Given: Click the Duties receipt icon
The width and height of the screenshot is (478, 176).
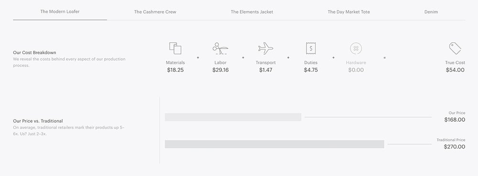Looking at the screenshot, I should pos(311,48).
